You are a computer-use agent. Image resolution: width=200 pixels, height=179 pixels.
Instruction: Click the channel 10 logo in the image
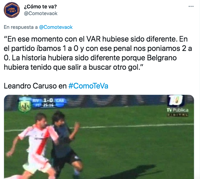point(176,101)
